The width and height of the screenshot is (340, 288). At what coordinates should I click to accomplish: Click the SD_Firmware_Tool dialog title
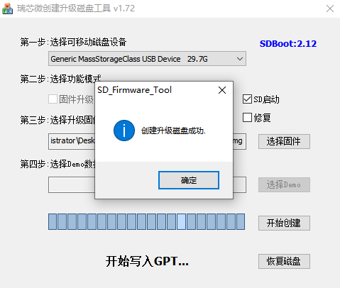click(x=134, y=90)
